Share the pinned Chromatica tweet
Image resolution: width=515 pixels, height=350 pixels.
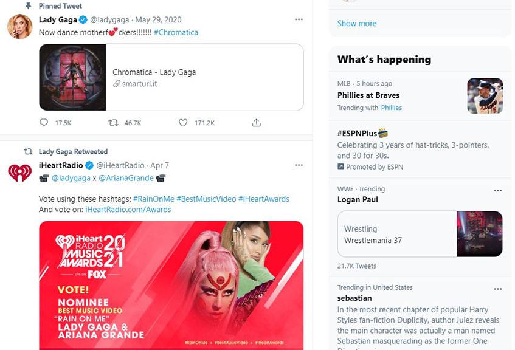256,123
